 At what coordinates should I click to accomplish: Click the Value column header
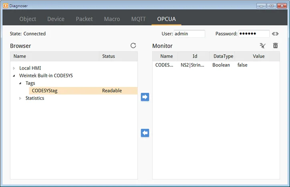(257, 56)
